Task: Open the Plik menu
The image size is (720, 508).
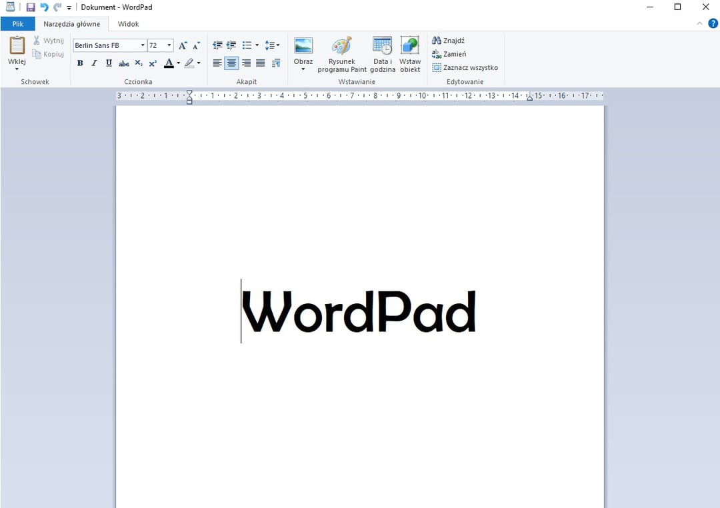Action: (x=17, y=23)
